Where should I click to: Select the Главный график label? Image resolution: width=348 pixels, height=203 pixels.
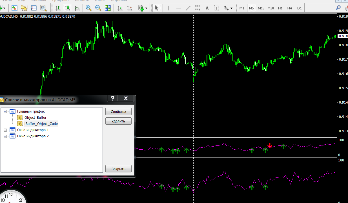click(31, 111)
